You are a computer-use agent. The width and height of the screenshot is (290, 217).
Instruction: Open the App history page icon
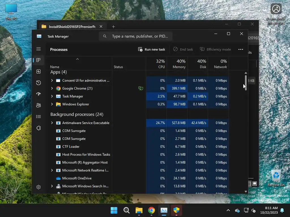pyautogui.click(x=39, y=83)
